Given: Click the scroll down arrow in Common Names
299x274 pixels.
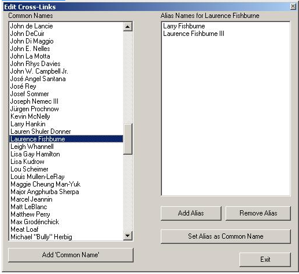Looking at the screenshot, I should click(x=128, y=235).
